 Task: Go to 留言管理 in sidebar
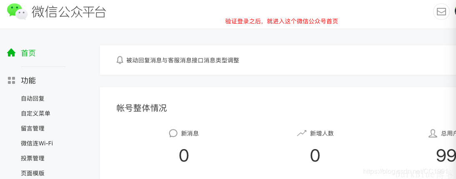(x=32, y=128)
